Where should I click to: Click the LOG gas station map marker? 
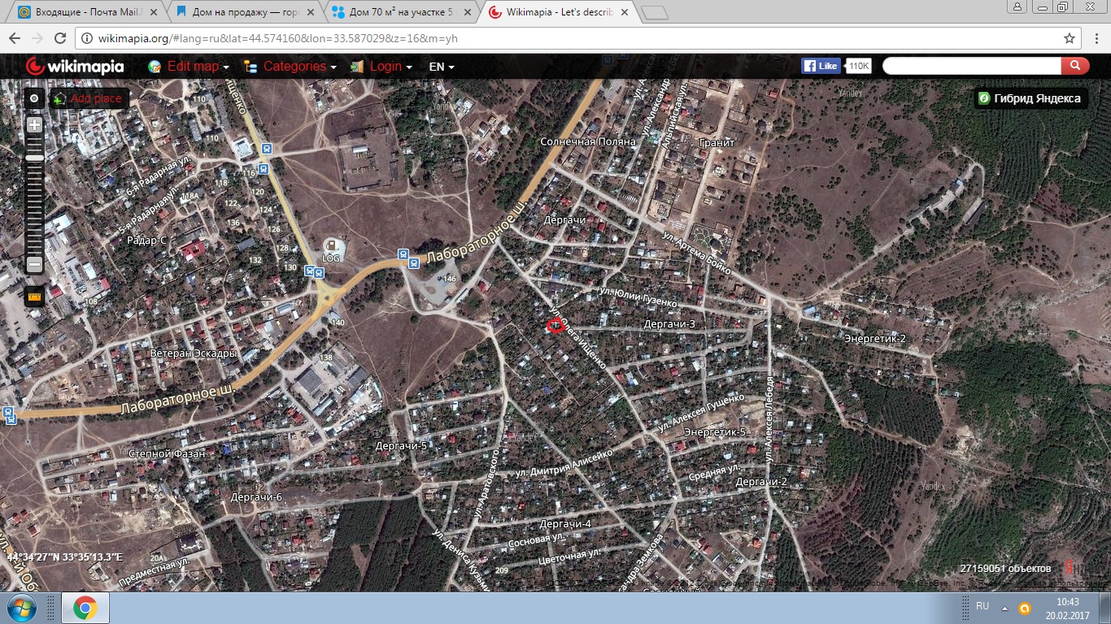coord(331,246)
